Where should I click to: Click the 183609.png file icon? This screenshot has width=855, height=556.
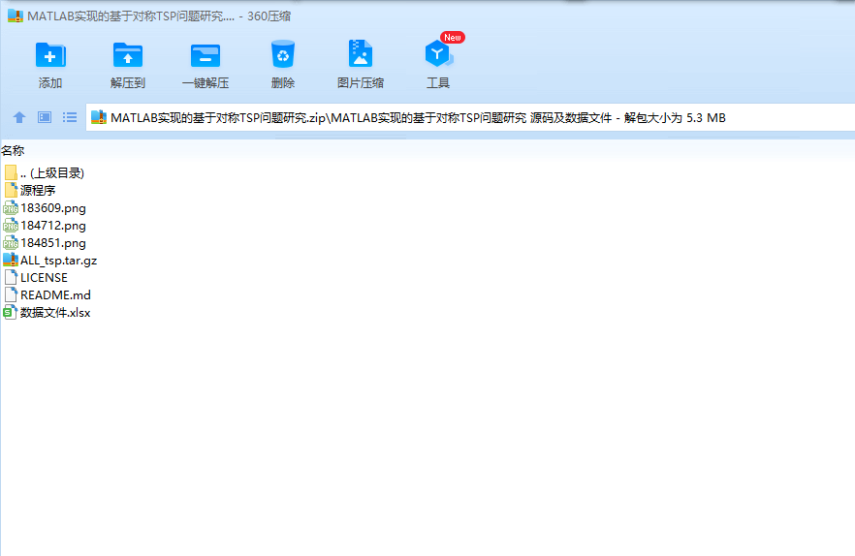pos(11,207)
